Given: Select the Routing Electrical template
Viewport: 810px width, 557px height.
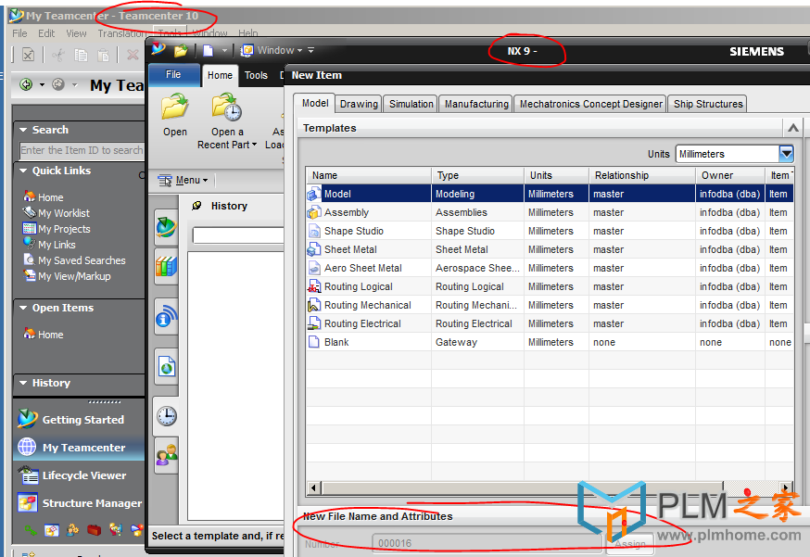Looking at the screenshot, I should [550, 324].
